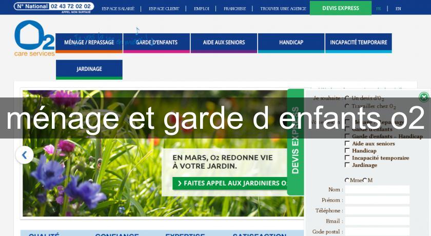This screenshot has width=431, height=236.
Task: Open the INCAPACITÉ TEMPORAIRE menu
Action: [359, 43]
